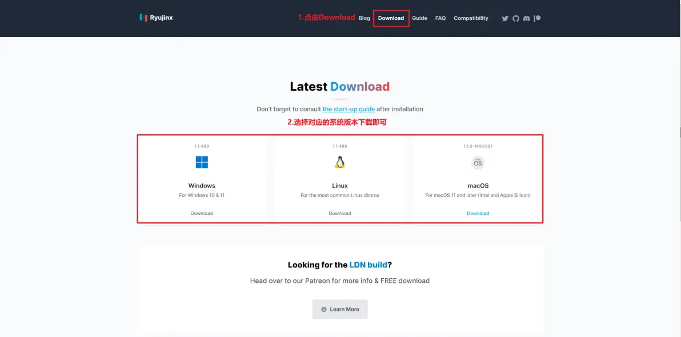
Task: Click the Ryujinx logo icon
Action: coord(143,18)
